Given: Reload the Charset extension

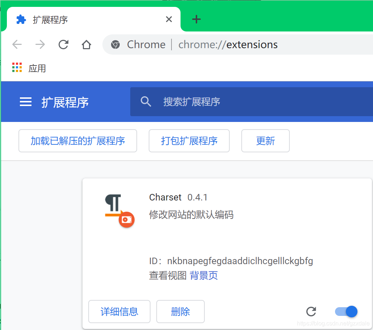Looking at the screenshot, I should click(311, 312).
